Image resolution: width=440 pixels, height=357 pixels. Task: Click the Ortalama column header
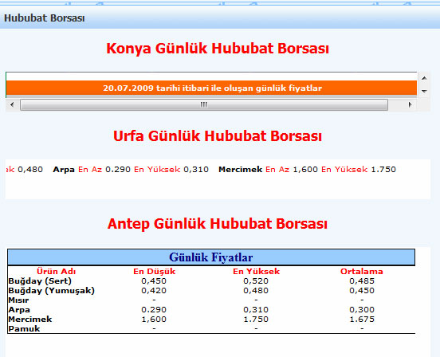[x=361, y=271]
